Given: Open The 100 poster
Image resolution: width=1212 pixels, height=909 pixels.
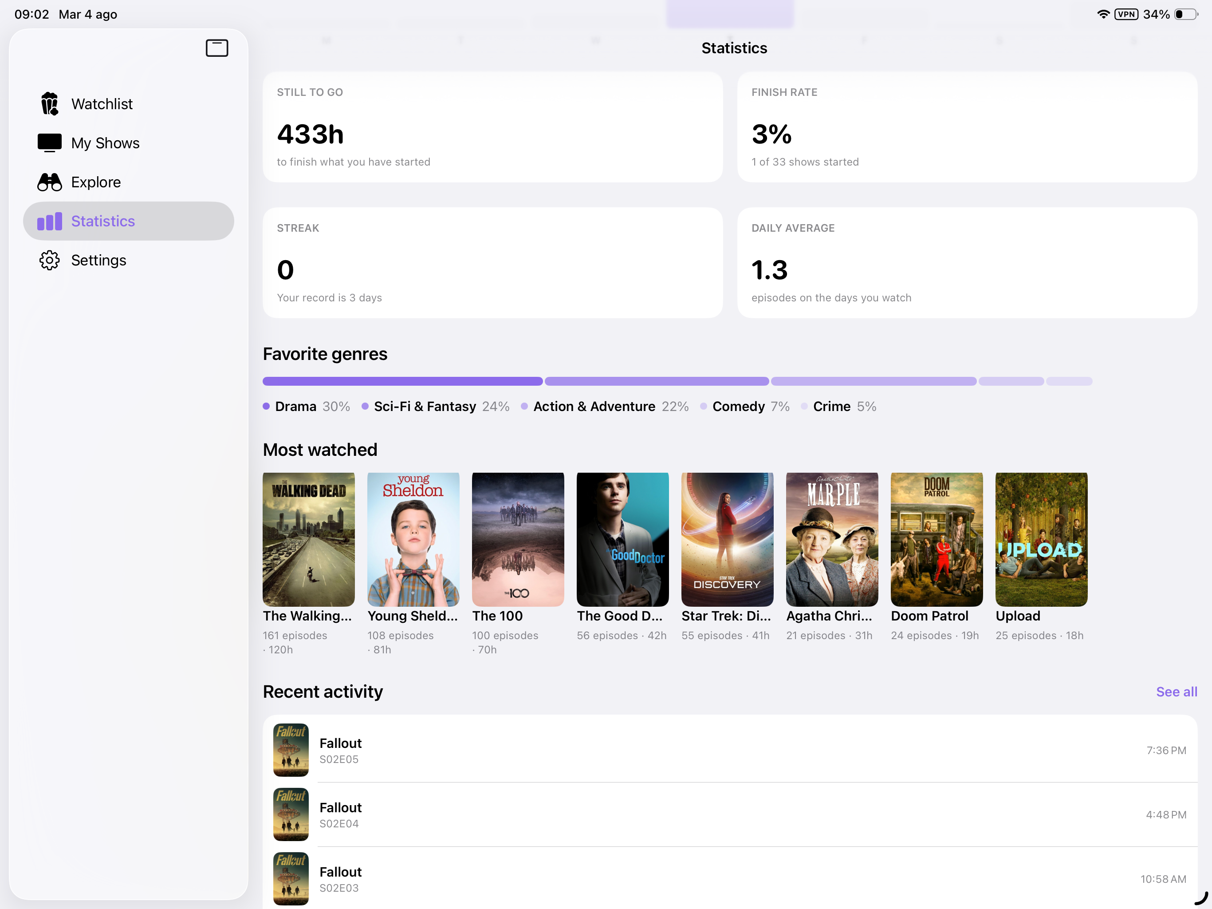Looking at the screenshot, I should (x=518, y=539).
